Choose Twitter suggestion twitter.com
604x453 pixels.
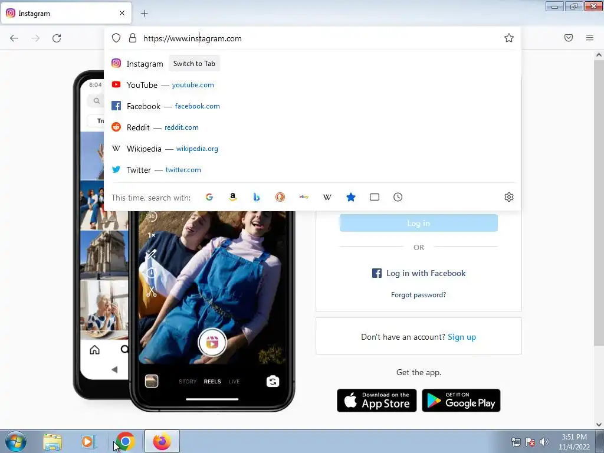click(312, 169)
